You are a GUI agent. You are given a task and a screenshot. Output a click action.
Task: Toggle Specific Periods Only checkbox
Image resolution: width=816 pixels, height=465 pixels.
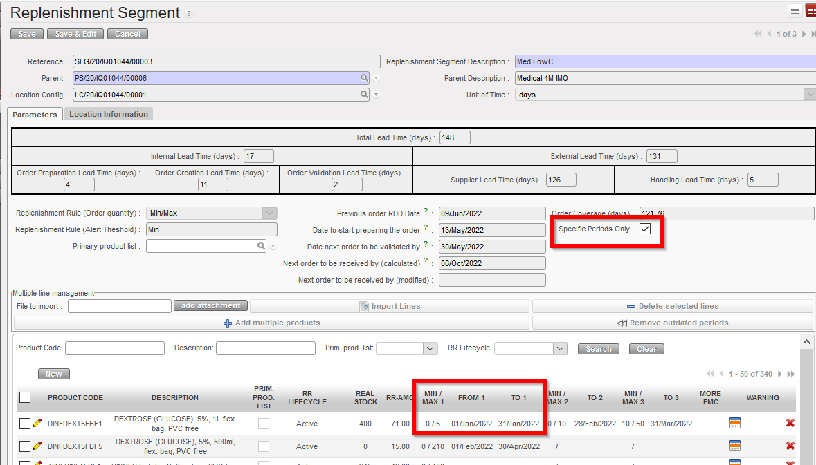click(645, 229)
